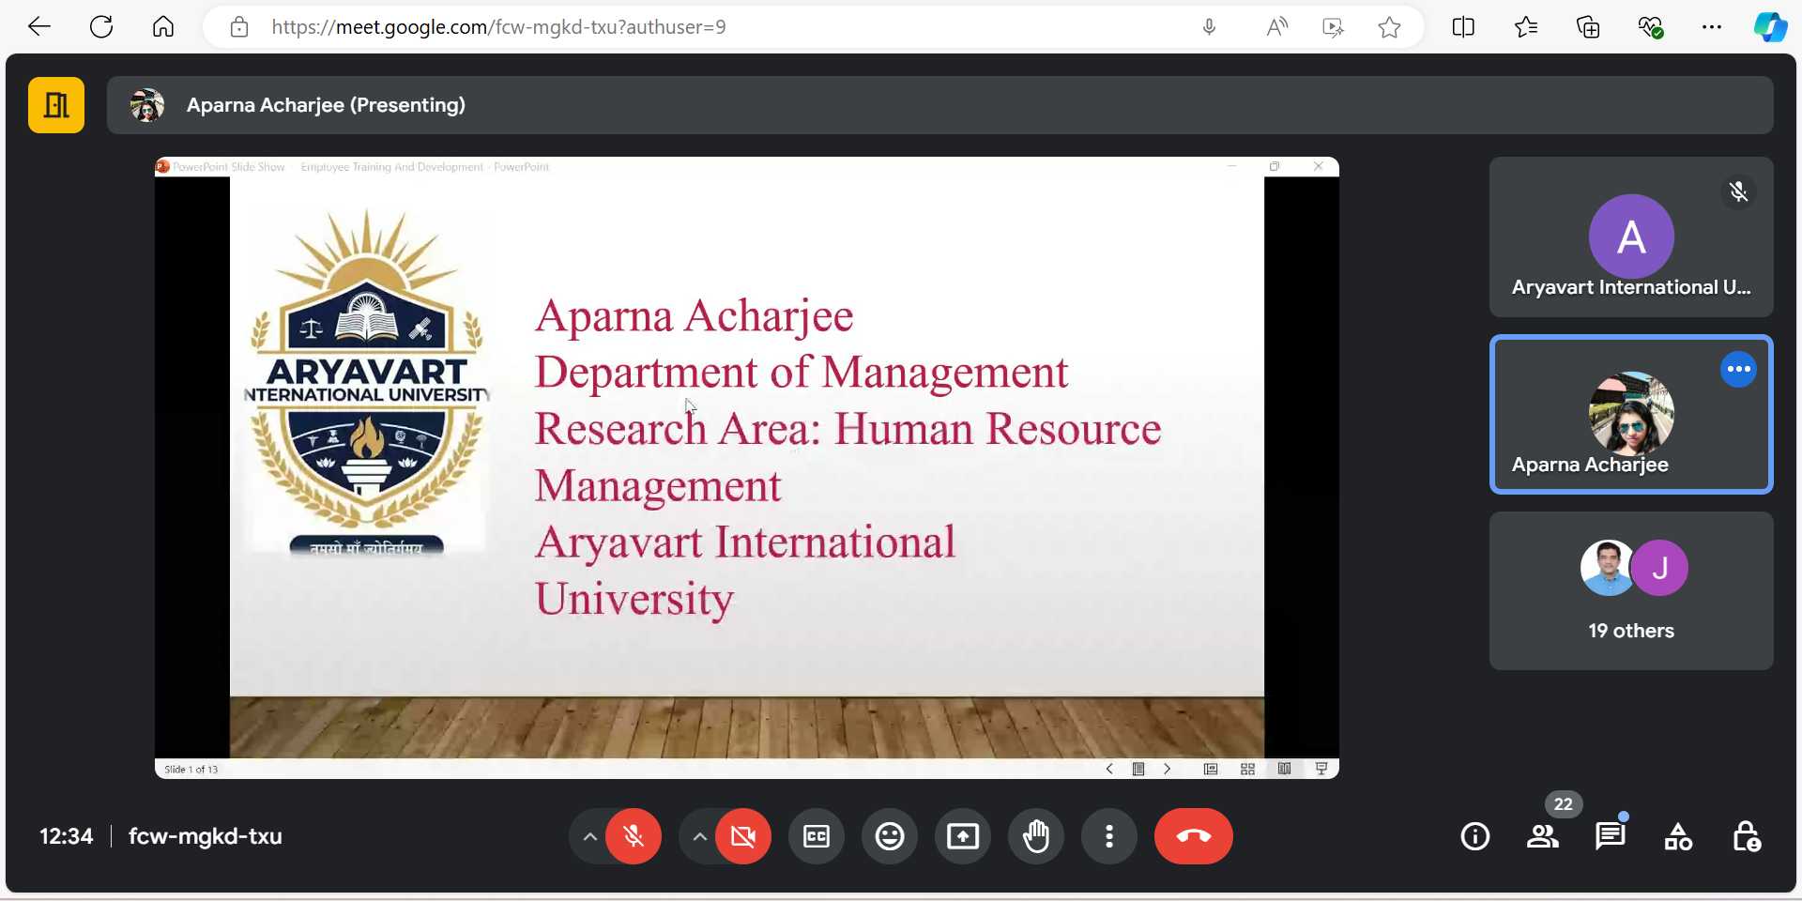
Task: Start presentation Slide Show view
Action: 1321,769
